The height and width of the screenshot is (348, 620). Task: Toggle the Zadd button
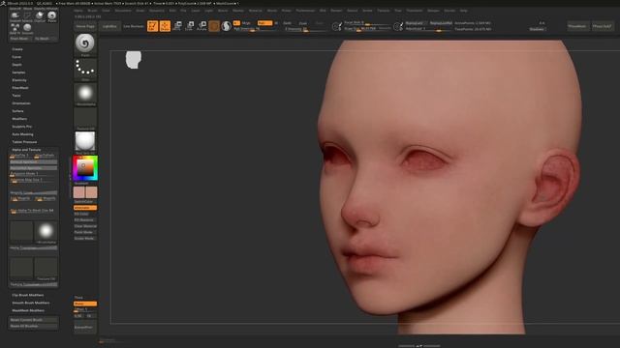(287, 23)
